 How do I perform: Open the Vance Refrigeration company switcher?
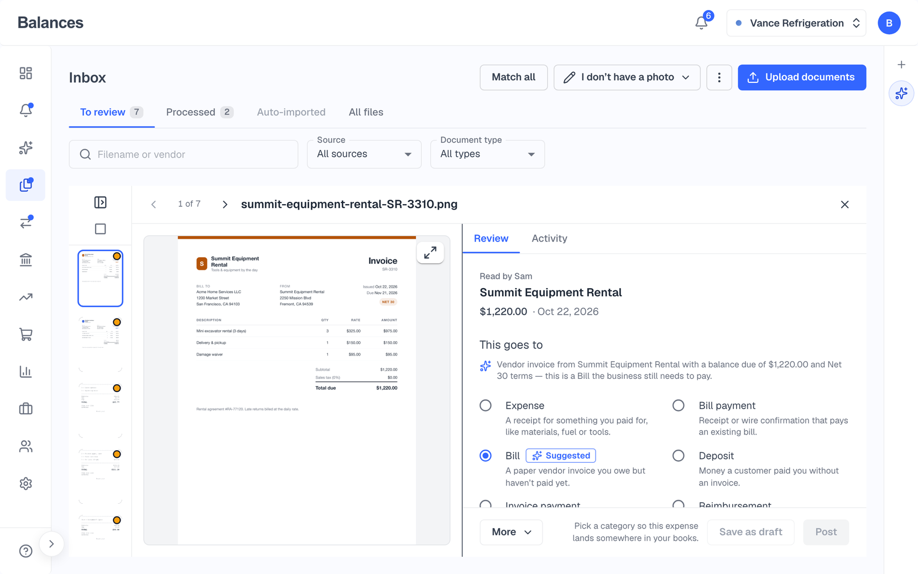pos(796,23)
